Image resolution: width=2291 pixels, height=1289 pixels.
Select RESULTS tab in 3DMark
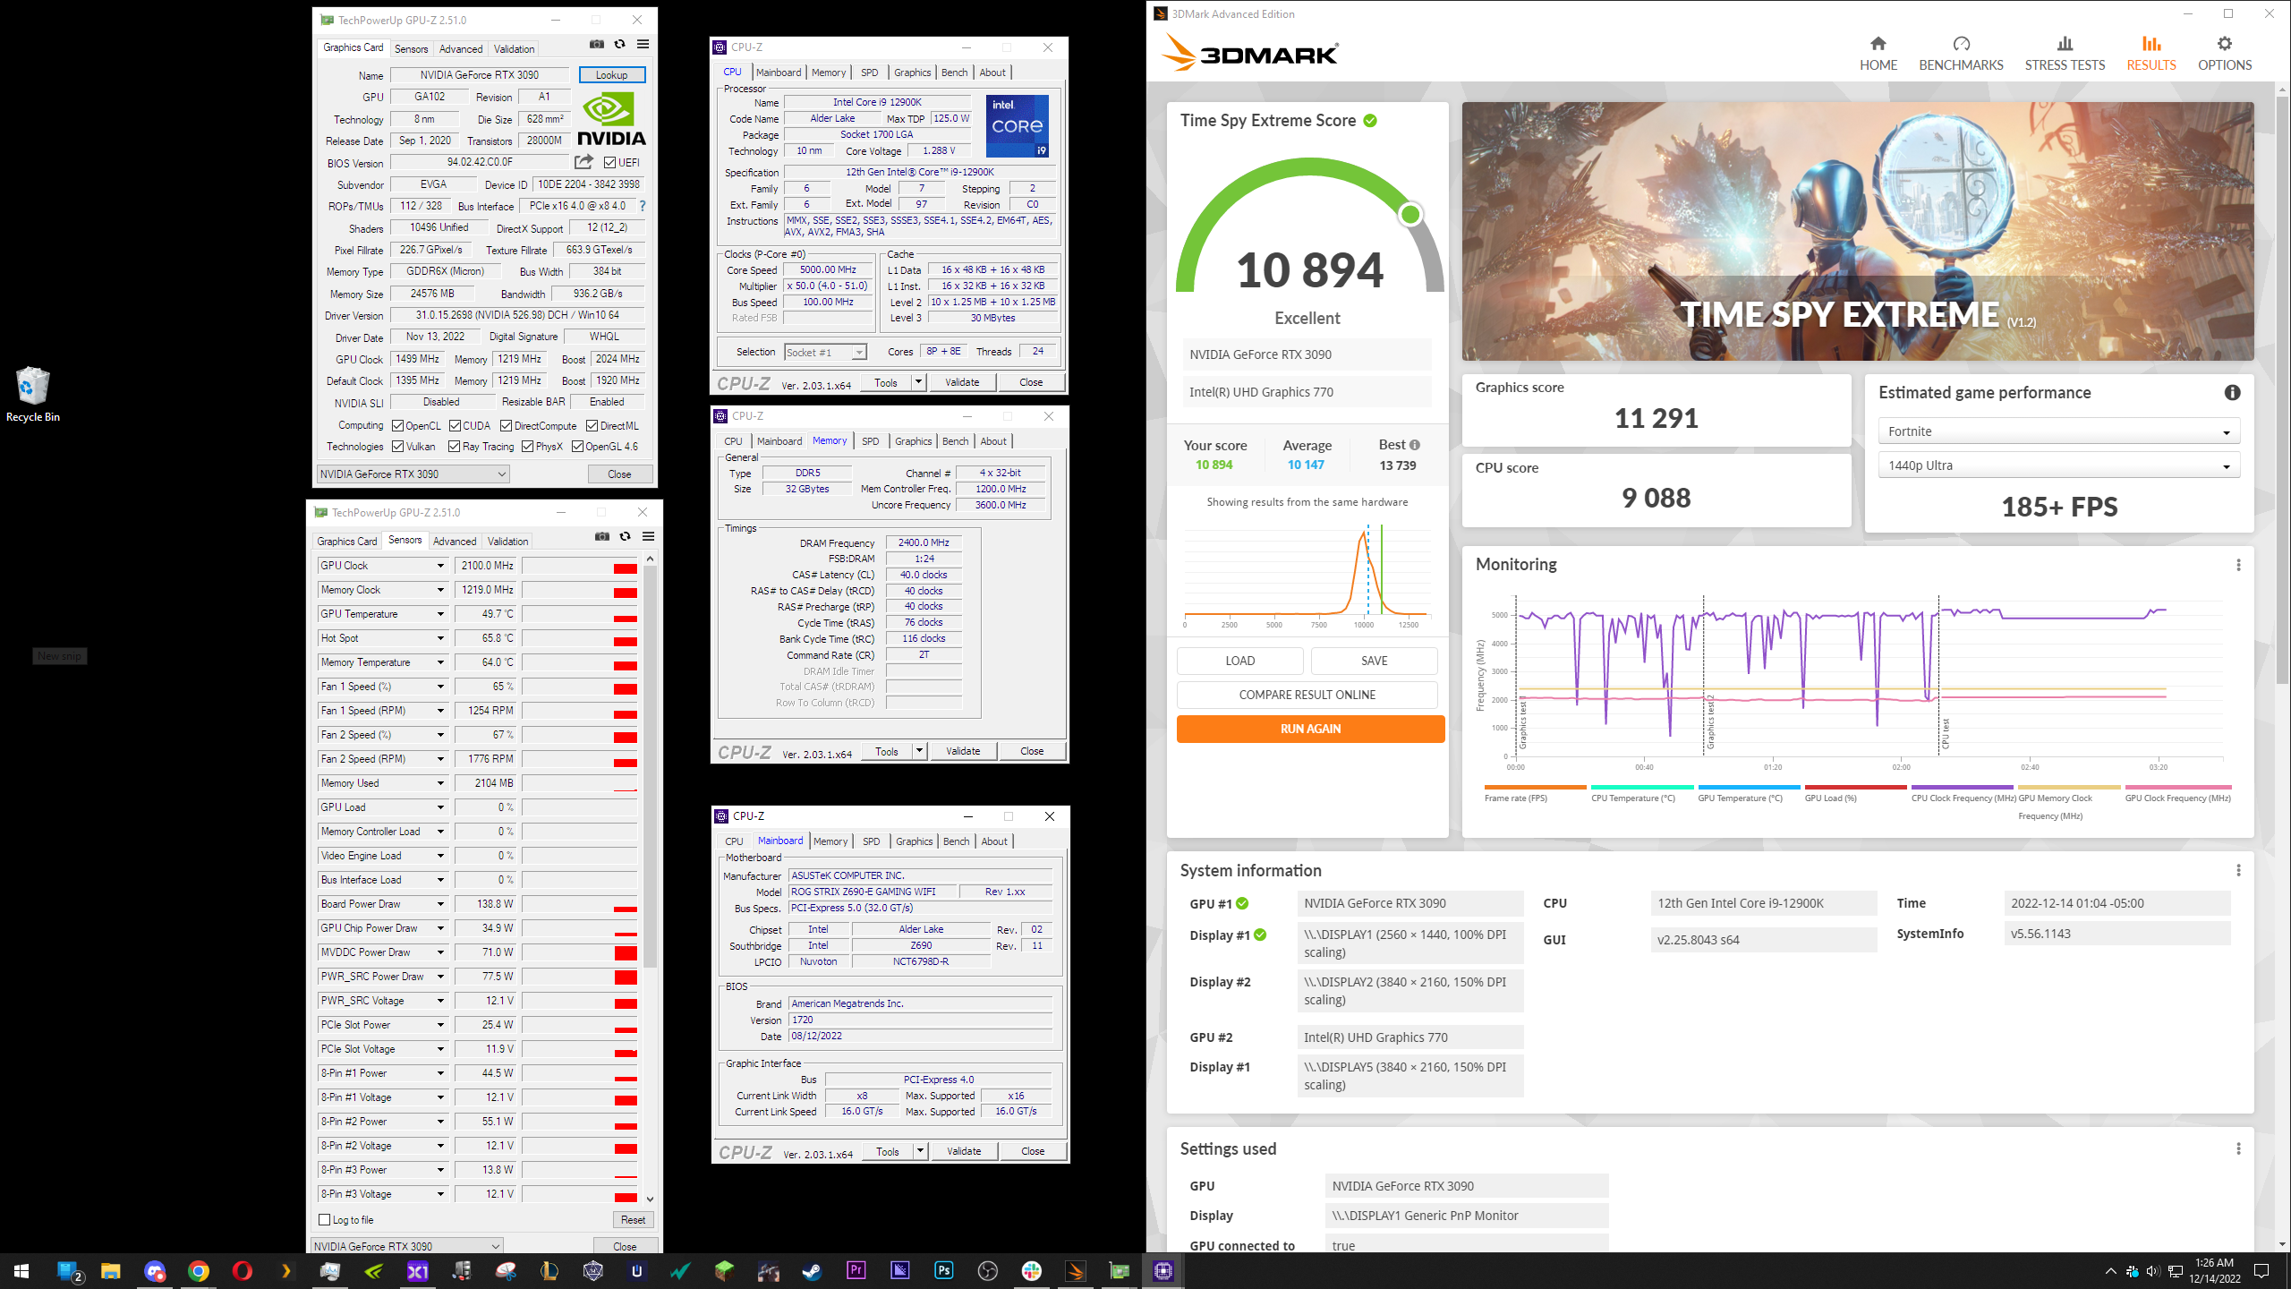point(2151,54)
